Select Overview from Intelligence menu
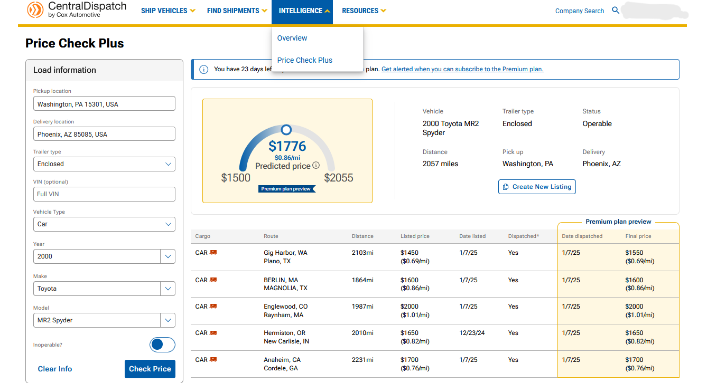707x383 pixels. (x=292, y=38)
